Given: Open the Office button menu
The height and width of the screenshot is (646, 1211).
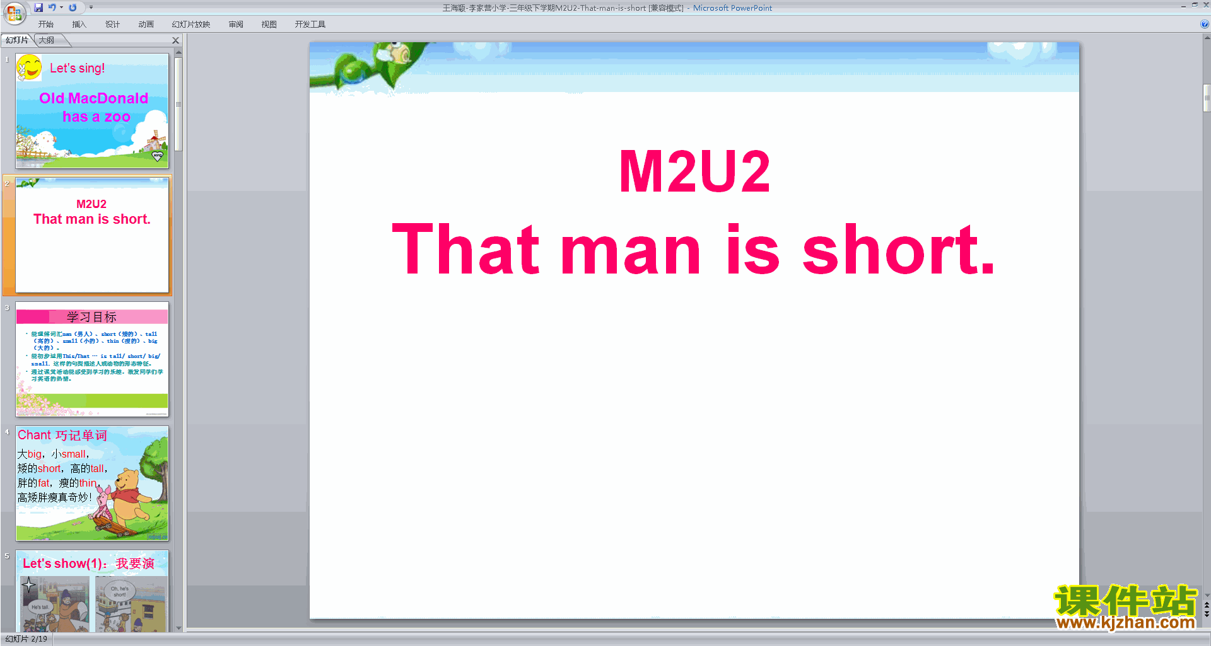Looking at the screenshot, I should pos(14,12).
